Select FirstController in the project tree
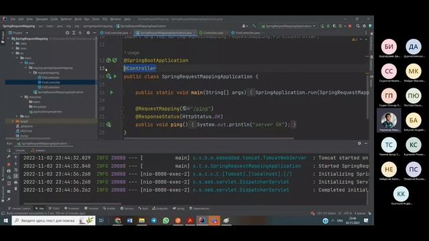The image size is (429, 241). coord(51,82)
